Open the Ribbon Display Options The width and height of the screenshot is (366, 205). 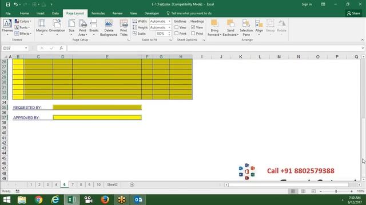(x=323, y=4)
